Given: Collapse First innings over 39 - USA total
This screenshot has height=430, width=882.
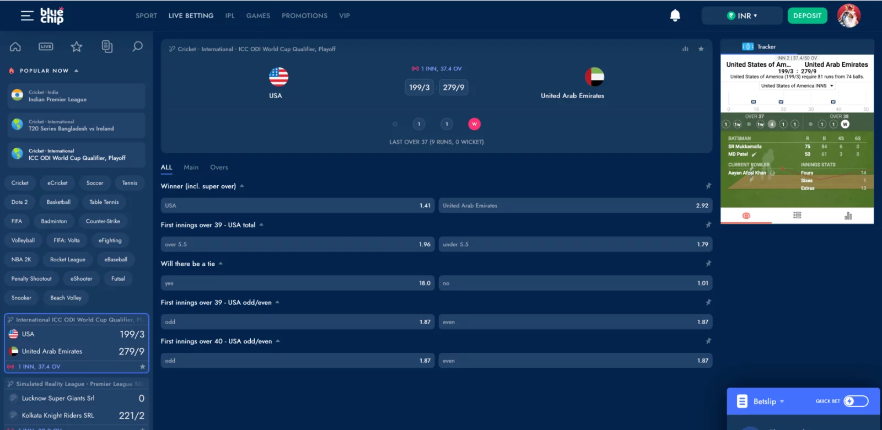Looking at the screenshot, I should point(261,225).
